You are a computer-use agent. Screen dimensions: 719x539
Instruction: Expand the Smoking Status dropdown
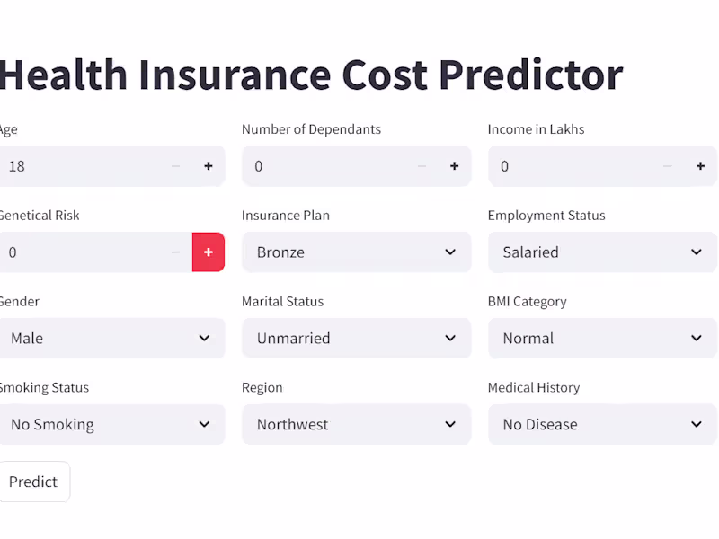click(x=111, y=425)
